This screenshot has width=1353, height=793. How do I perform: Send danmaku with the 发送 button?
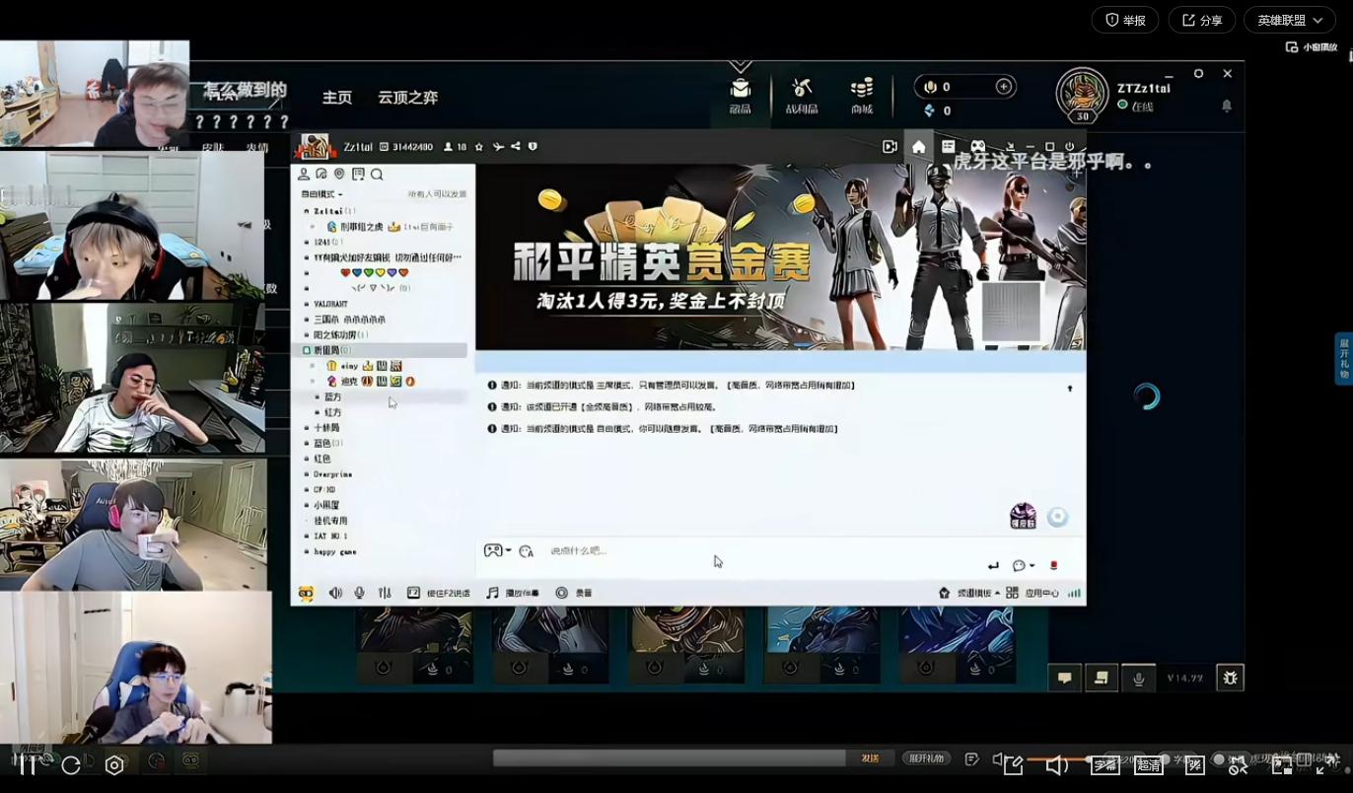point(870,757)
